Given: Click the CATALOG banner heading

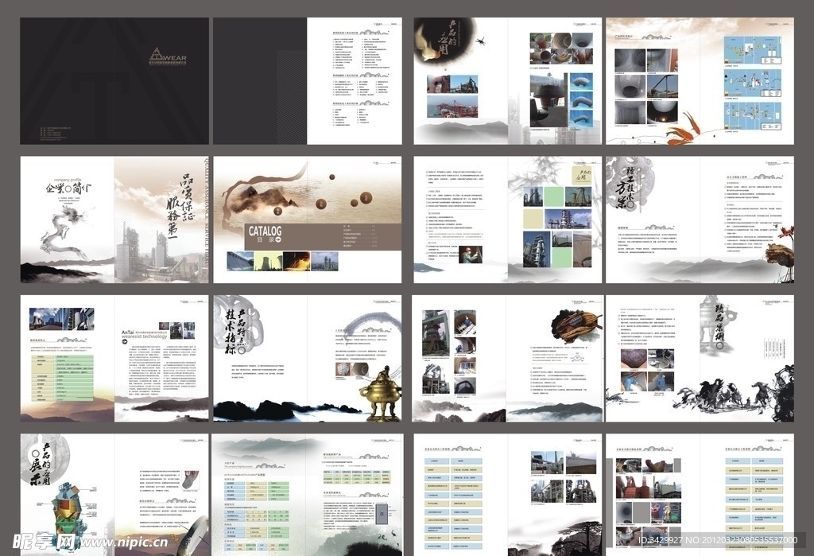Looking at the screenshot, I should (x=266, y=231).
